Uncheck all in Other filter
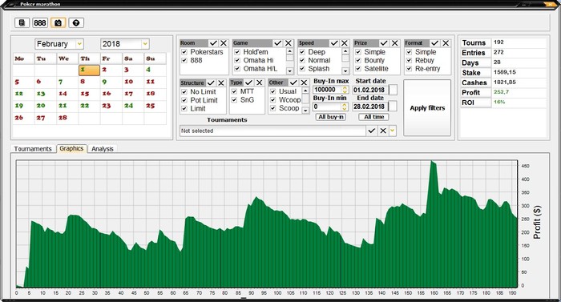 304,83
